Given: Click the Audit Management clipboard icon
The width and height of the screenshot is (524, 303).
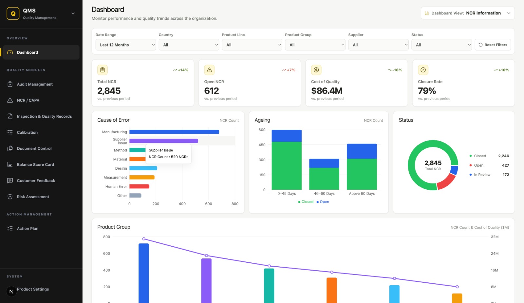Looking at the screenshot, I should point(10,84).
